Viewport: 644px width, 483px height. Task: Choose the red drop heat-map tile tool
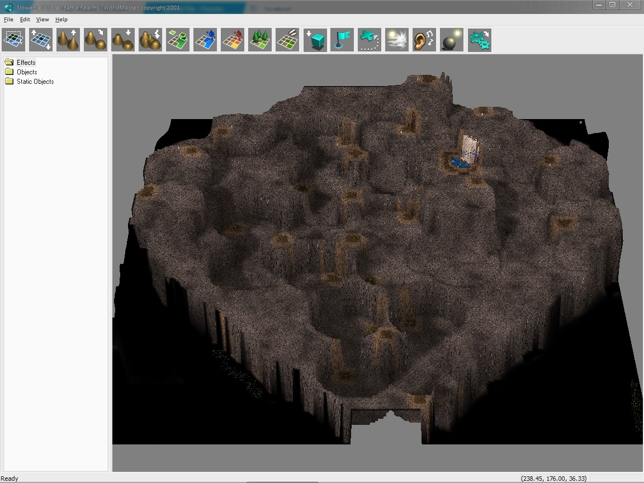point(233,40)
